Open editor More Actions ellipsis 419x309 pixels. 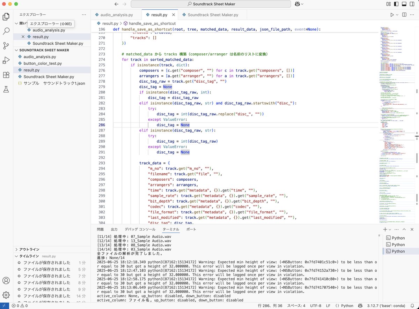(x=413, y=15)
